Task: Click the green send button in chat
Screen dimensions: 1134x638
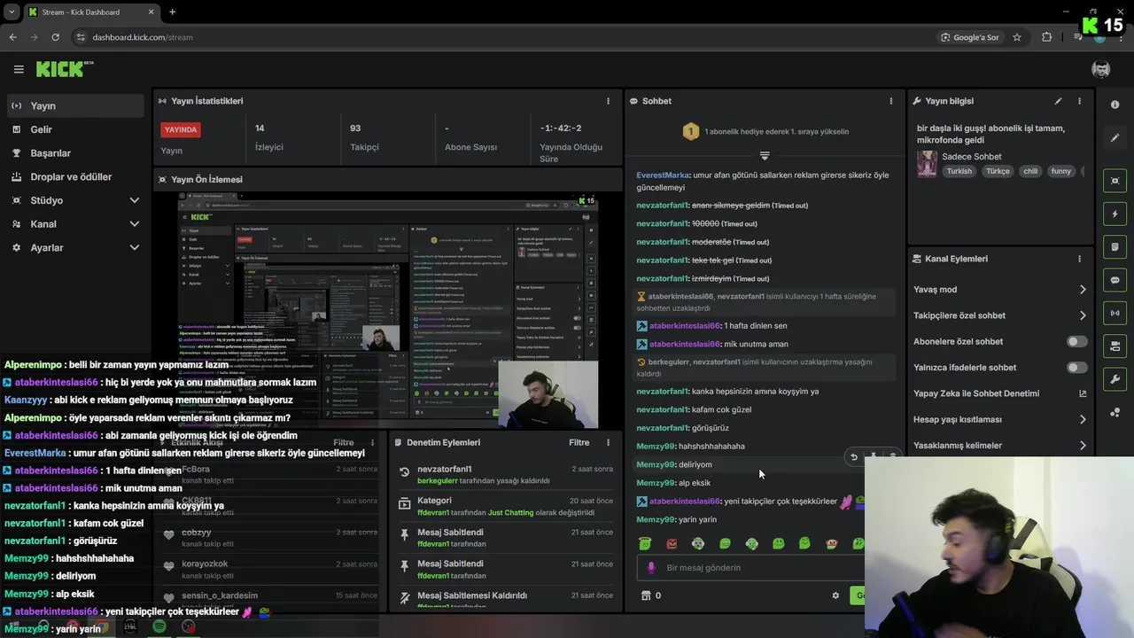Action: [x=857, y=595]
